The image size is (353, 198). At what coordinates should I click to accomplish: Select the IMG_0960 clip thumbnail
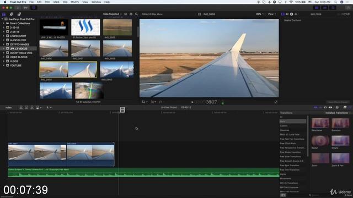(116, 70)
